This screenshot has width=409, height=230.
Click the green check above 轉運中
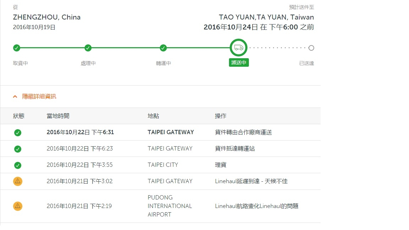[163, 48]
